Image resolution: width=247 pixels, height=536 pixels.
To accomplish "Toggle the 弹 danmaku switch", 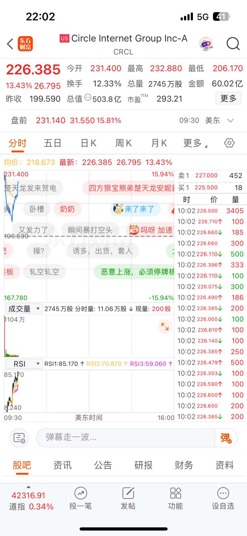I will pyautogui.click(x=226, y=438).
